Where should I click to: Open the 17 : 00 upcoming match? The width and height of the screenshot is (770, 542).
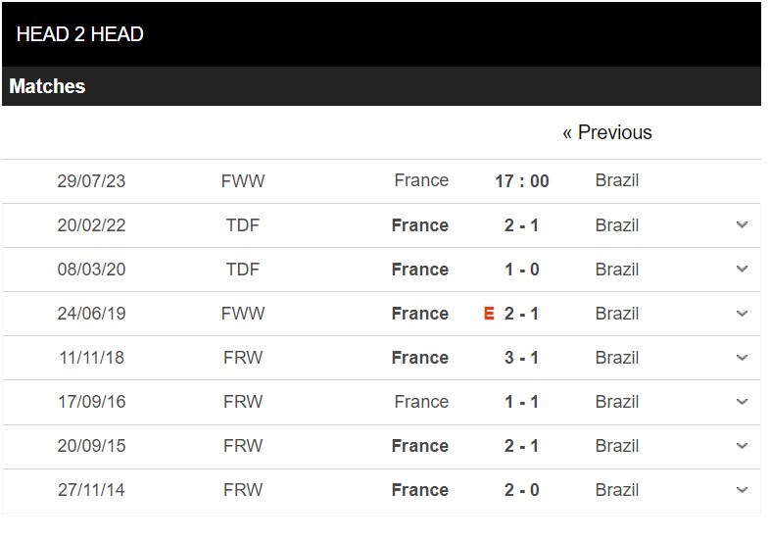[521, 181]
